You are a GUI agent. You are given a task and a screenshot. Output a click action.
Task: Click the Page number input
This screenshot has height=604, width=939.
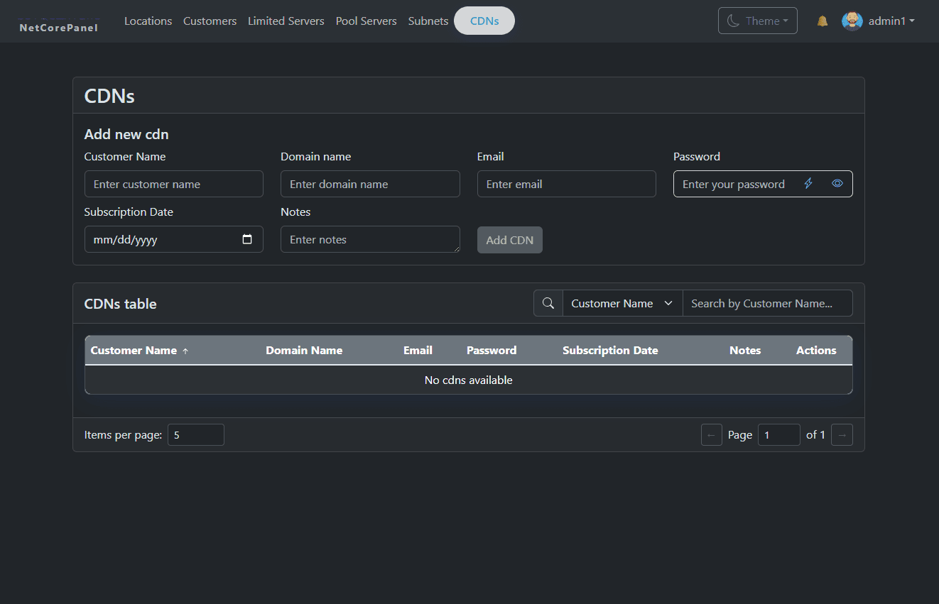click(779, 435)
